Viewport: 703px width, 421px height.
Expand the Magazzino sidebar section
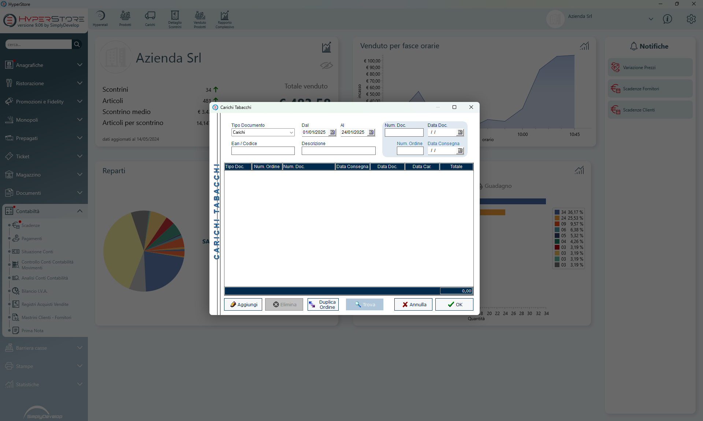coord(80,175)
